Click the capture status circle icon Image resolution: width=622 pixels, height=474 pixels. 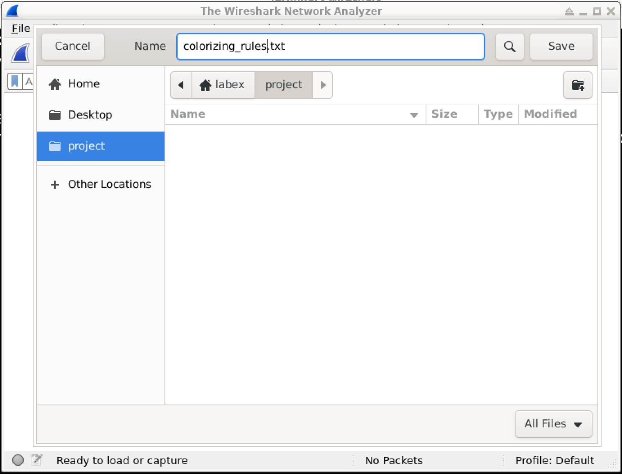tap(18, 460)
